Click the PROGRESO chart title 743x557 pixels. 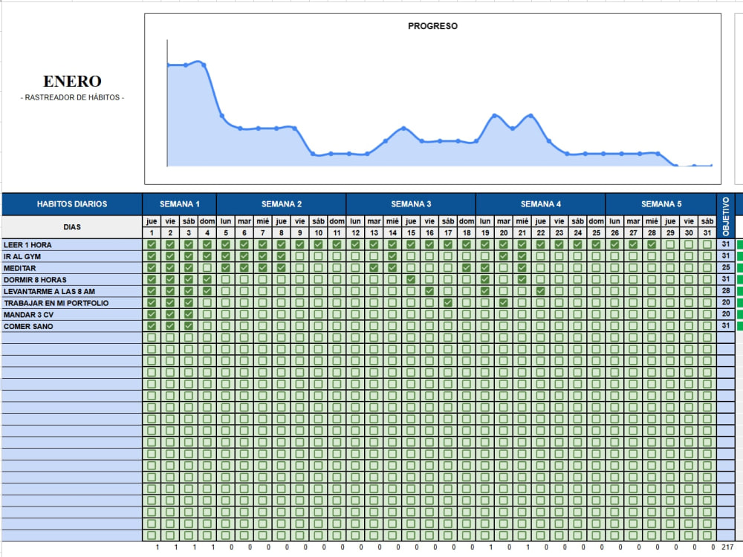click(432, 26)
